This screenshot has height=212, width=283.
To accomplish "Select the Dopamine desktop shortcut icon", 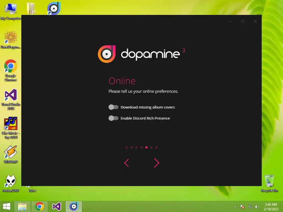I will [x=54, y=8].
